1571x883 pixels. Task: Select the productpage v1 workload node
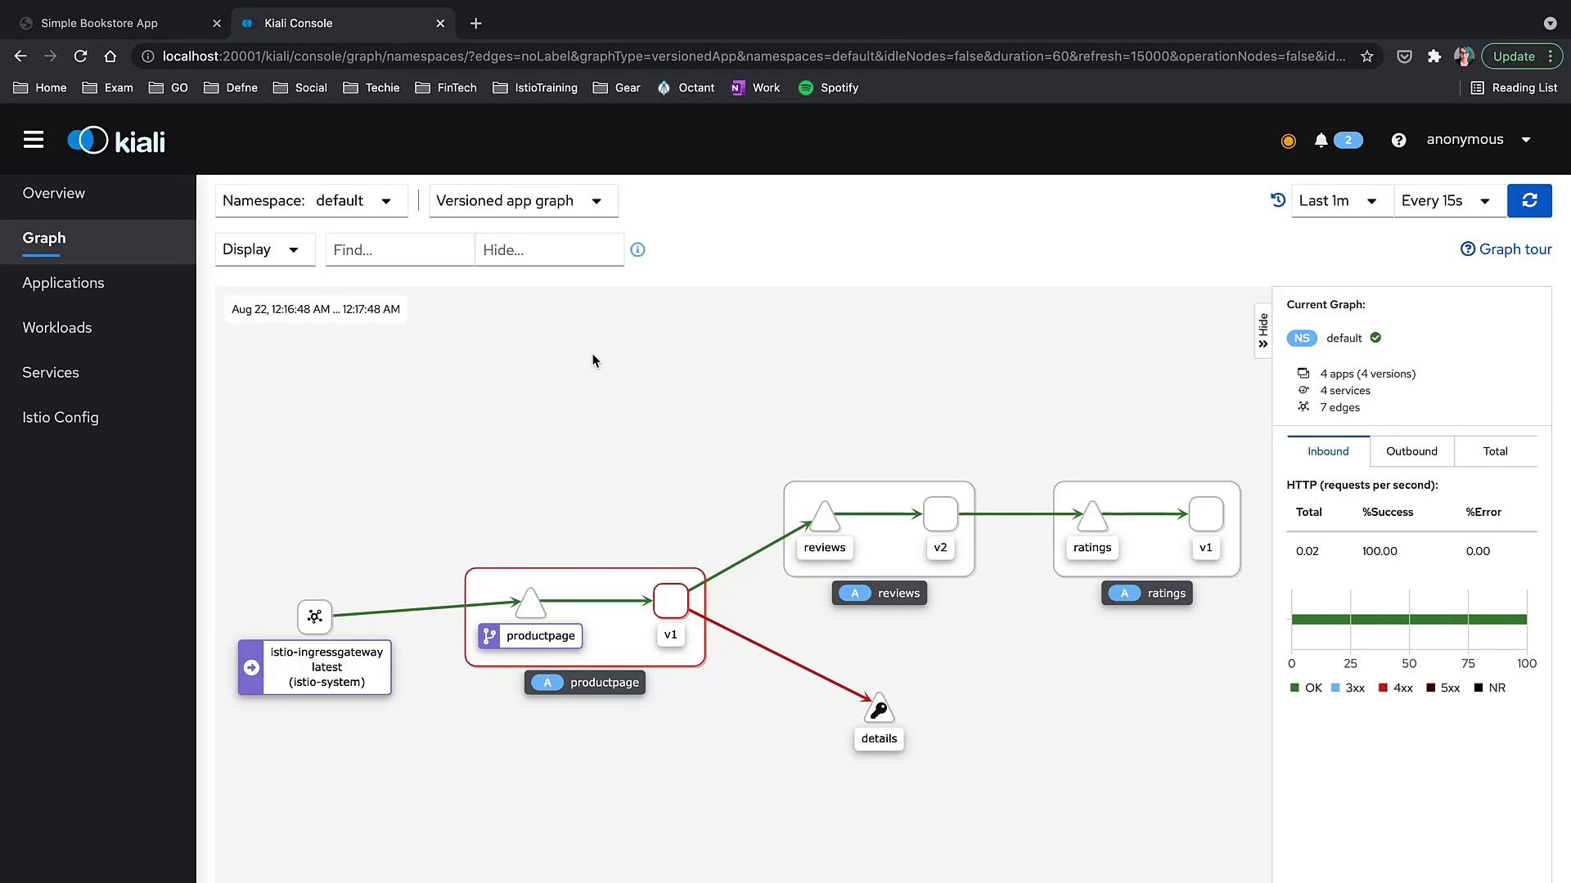click(x=670, y=601)
